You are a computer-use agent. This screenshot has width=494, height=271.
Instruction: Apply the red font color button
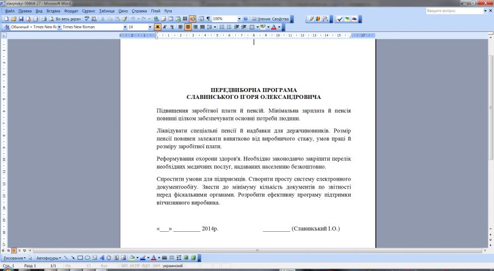tap(273, 27)
